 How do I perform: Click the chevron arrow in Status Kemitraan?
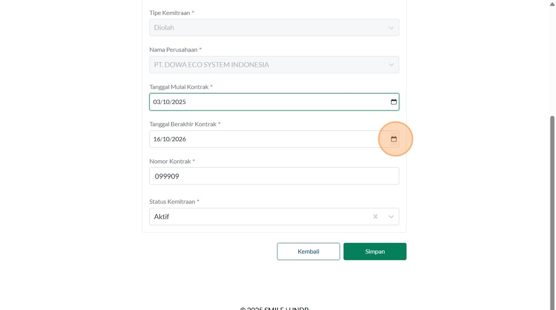pyautogui.click(x=391, y=217)
